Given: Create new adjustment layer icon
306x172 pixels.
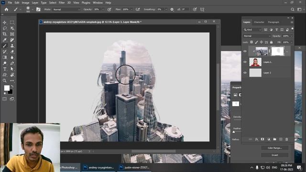Looking at the screenshot, I should click(269, 139).
